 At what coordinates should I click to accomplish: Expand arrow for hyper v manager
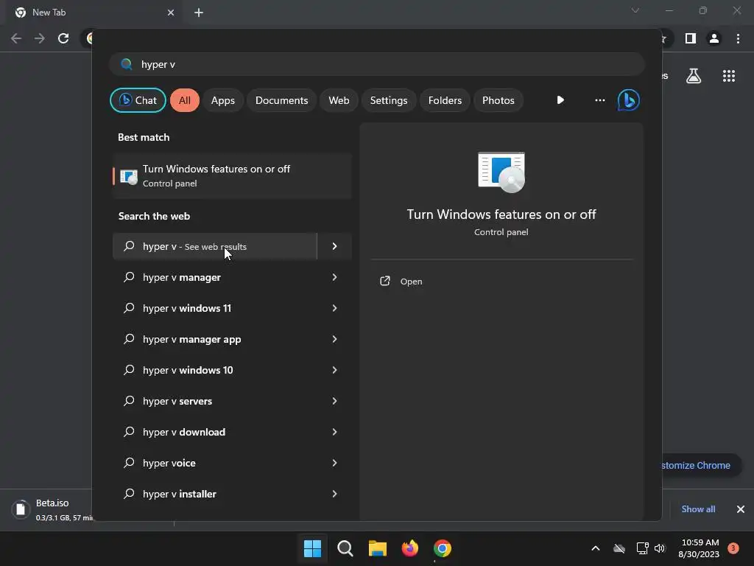click(x=335, y=277)
